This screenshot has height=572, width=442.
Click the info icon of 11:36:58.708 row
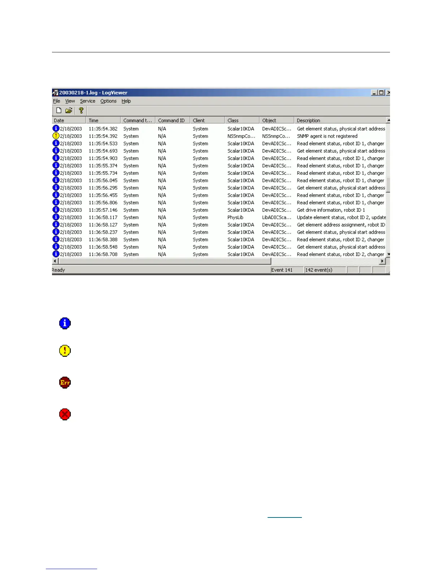(x=56, y=254)
